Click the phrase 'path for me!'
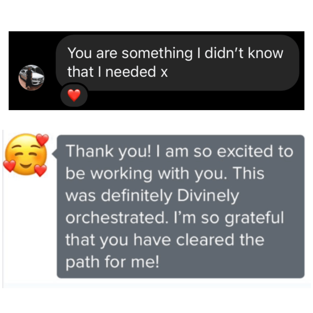313x313 pixels. [112, 262]
